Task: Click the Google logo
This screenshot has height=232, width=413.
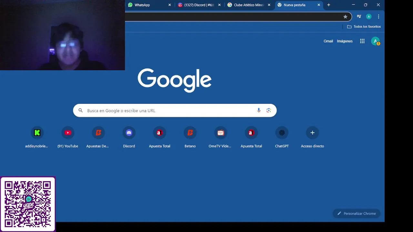Action: click(175, 80)
